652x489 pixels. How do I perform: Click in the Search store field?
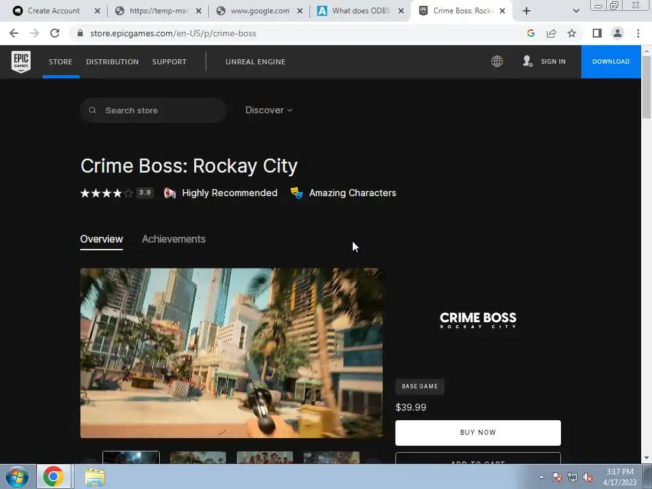pos(153,110)
